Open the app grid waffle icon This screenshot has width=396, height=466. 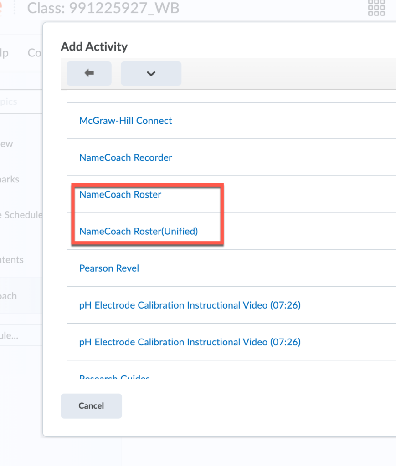[376, 8]
